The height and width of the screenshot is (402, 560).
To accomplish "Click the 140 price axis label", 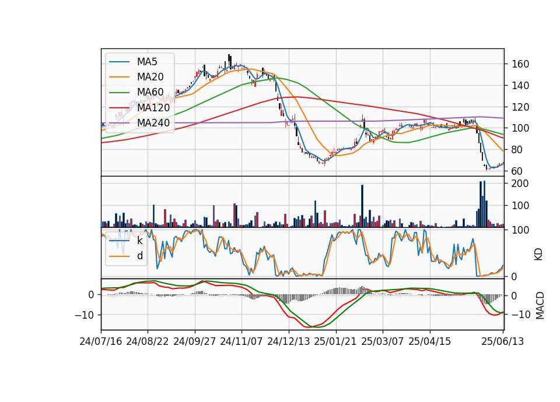I will pos(520,86).
